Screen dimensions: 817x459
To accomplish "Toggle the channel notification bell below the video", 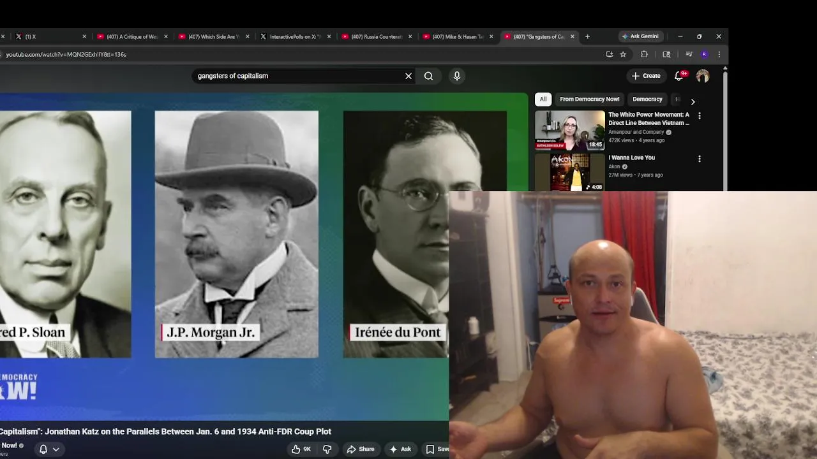I will click(x=43, y=449).
